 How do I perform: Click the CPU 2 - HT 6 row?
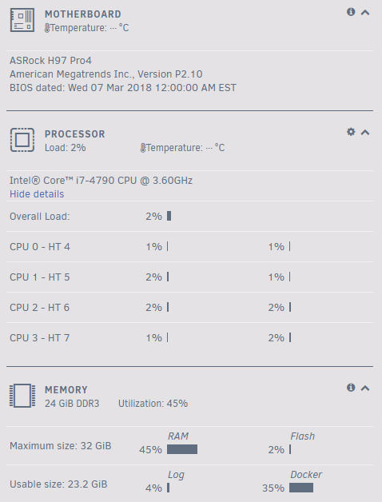[x=189, y=307]
